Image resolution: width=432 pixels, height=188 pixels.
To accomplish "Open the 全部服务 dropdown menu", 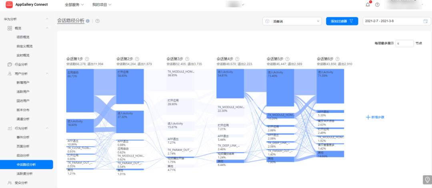I will pyautogui.click(x=74, y=5).
